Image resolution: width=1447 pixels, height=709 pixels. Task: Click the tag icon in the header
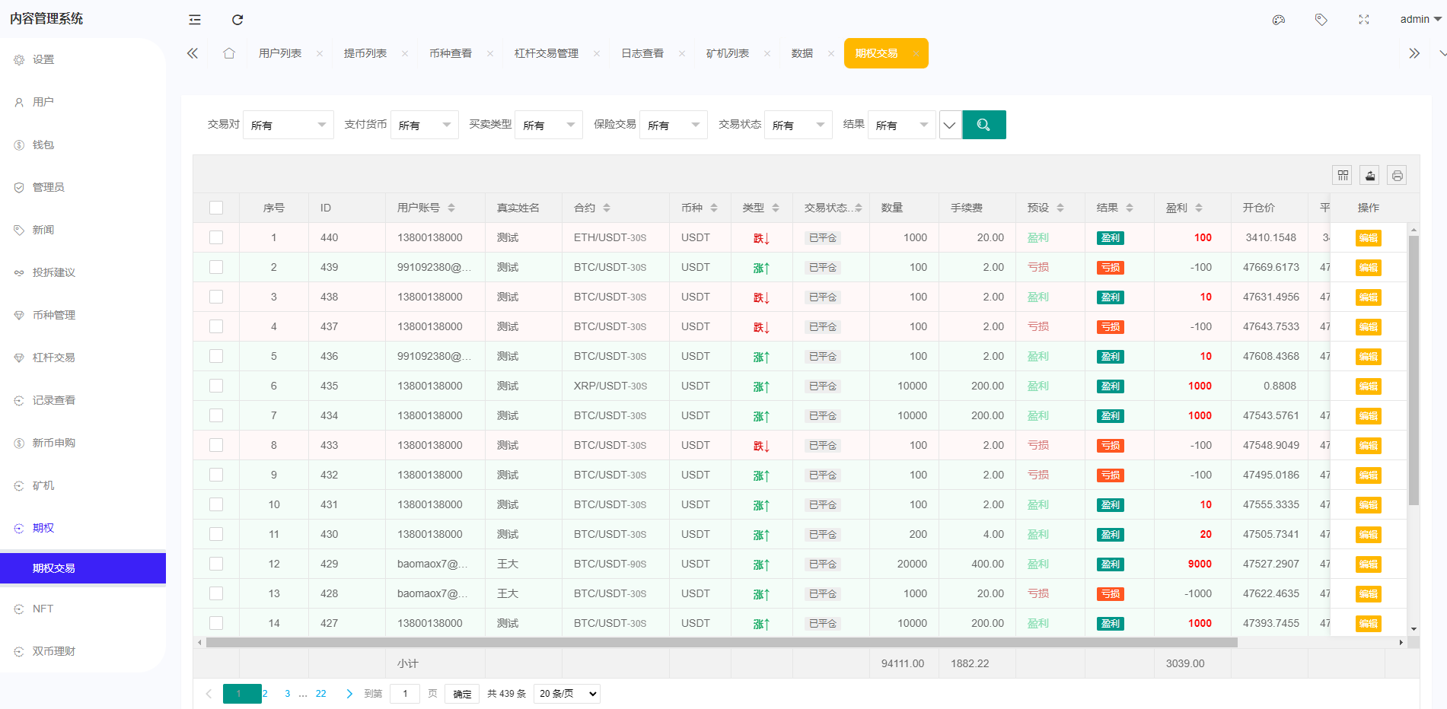click(1321, 19)
